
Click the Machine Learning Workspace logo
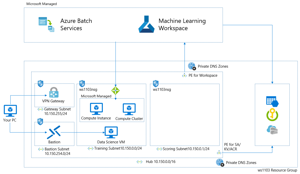[x=146, y=24]
